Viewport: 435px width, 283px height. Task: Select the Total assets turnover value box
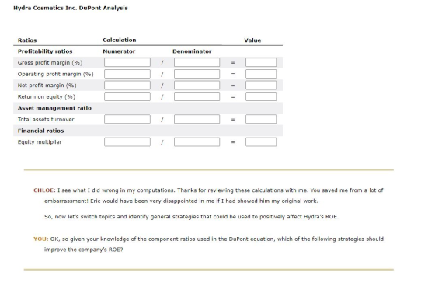(261, 119)
